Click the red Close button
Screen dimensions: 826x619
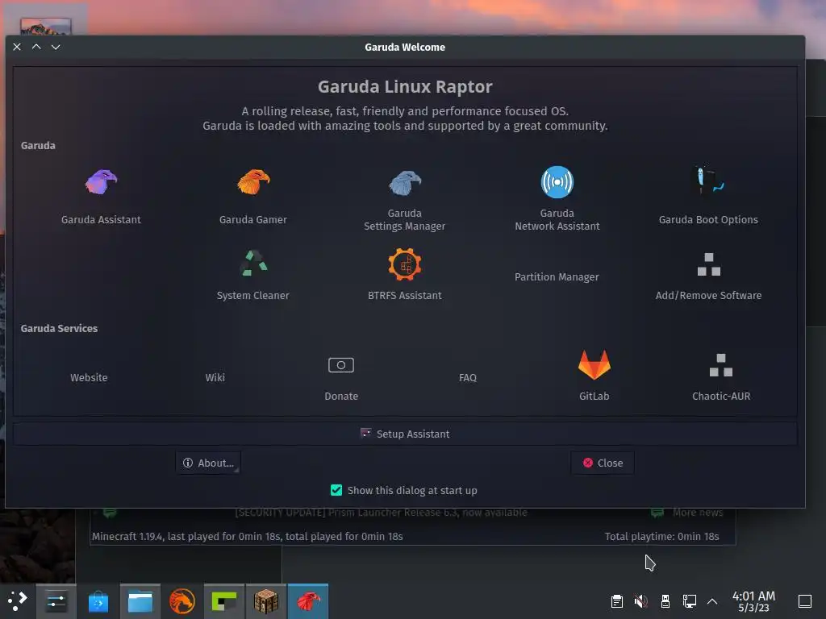pyautogui.click(x=602, y=463)
